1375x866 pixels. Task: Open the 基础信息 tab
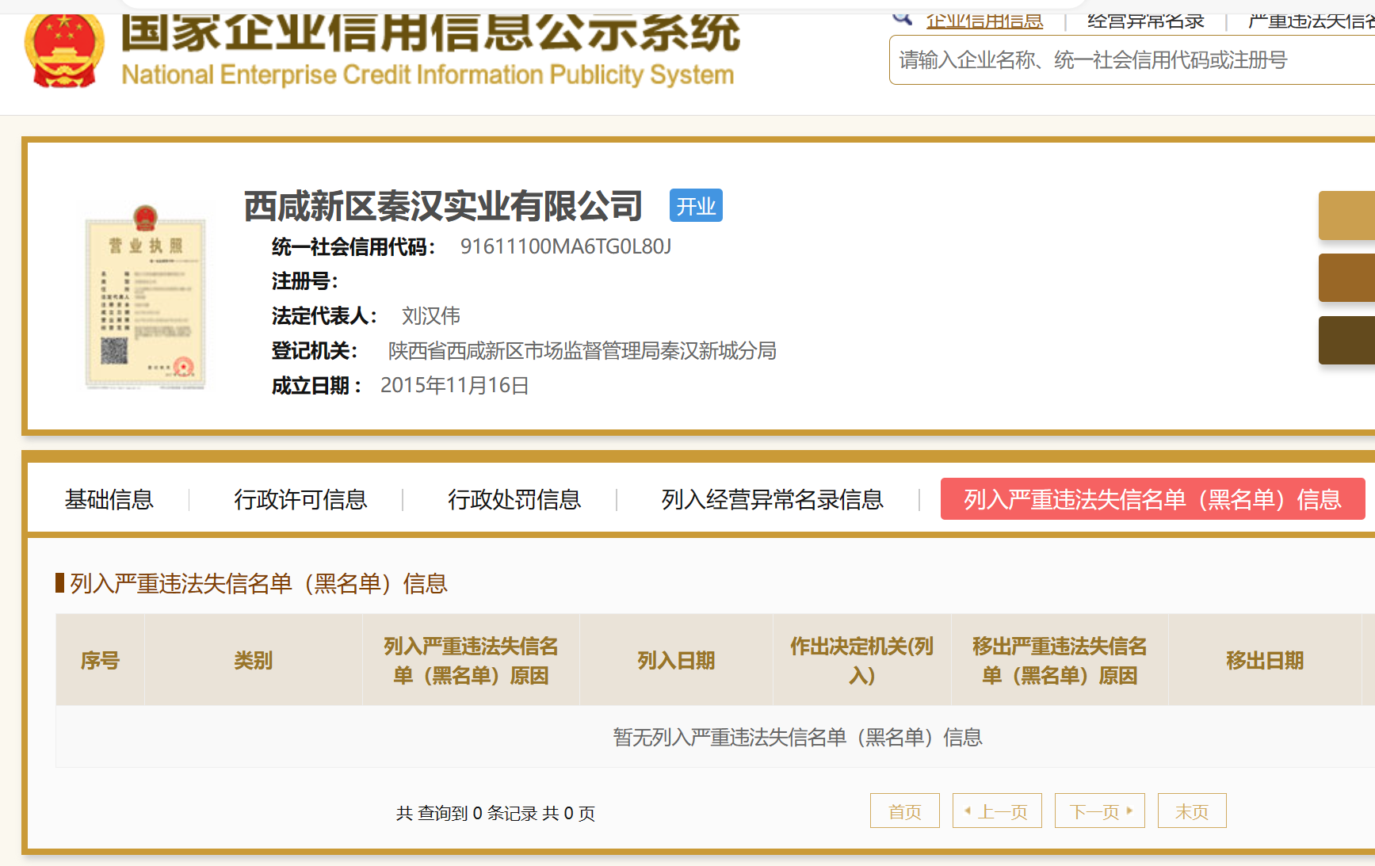tap(109, 499)
